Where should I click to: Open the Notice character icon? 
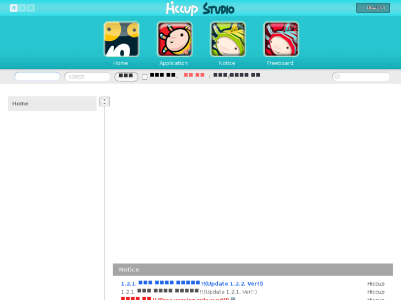tap(228, 39)
